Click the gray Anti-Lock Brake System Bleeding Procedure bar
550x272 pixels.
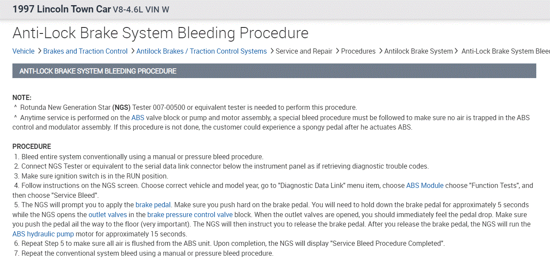coord(274,71)
